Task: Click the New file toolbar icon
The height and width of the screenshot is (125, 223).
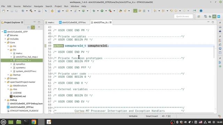Action: pyautogui.click(x=4, y=11)
